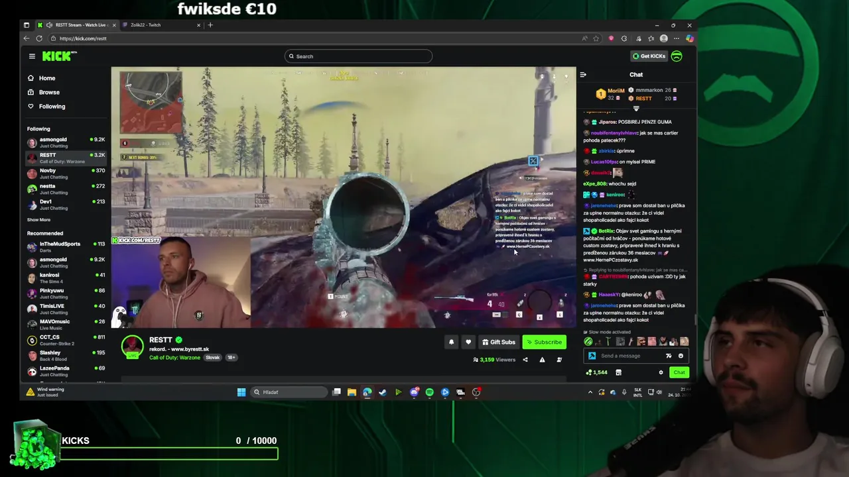Screen dimensions: 849x477
Task: Open the chat shop icon
Action: (x=618, y=372)
